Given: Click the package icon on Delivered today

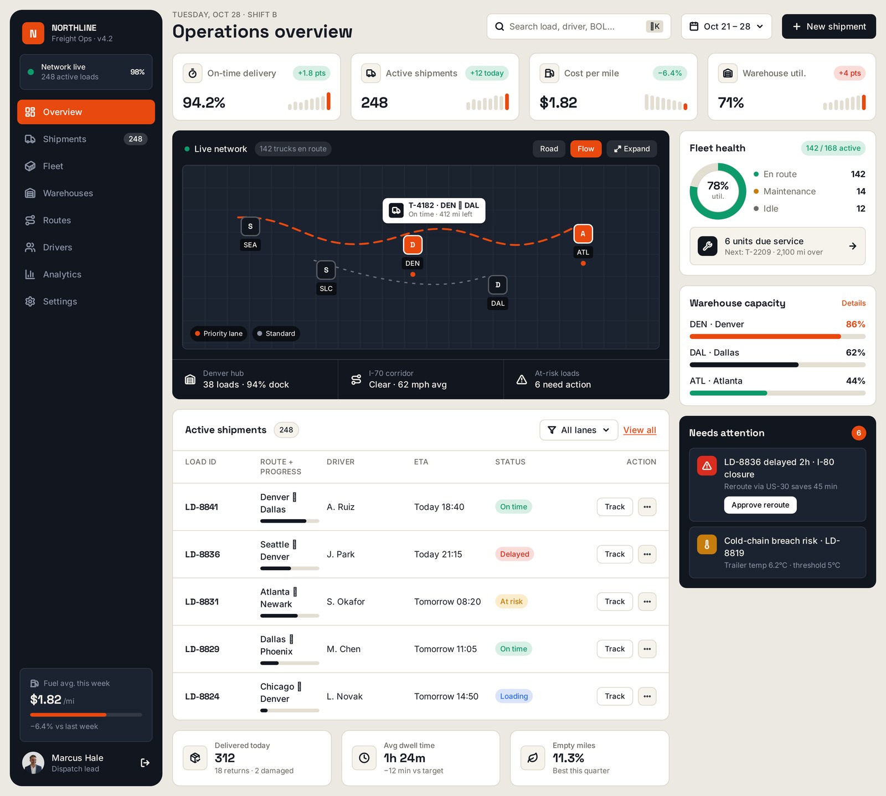Looking at the screenshot, I should point(195,758).
